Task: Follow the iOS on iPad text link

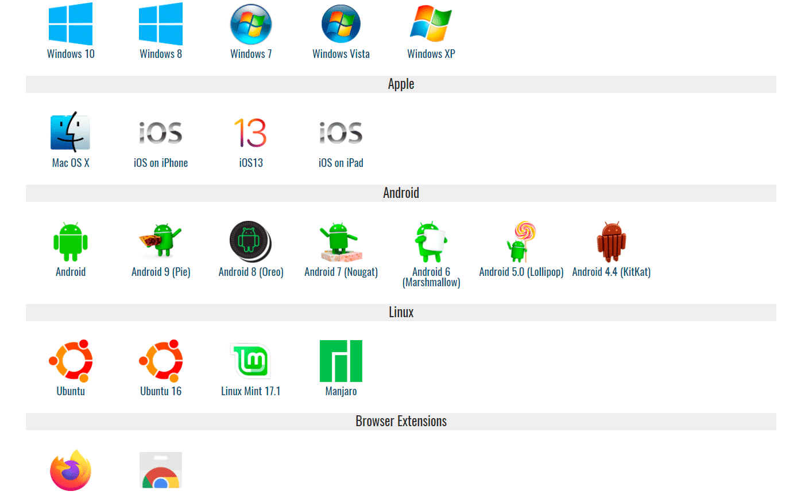Action: click(x=341, y=163)
